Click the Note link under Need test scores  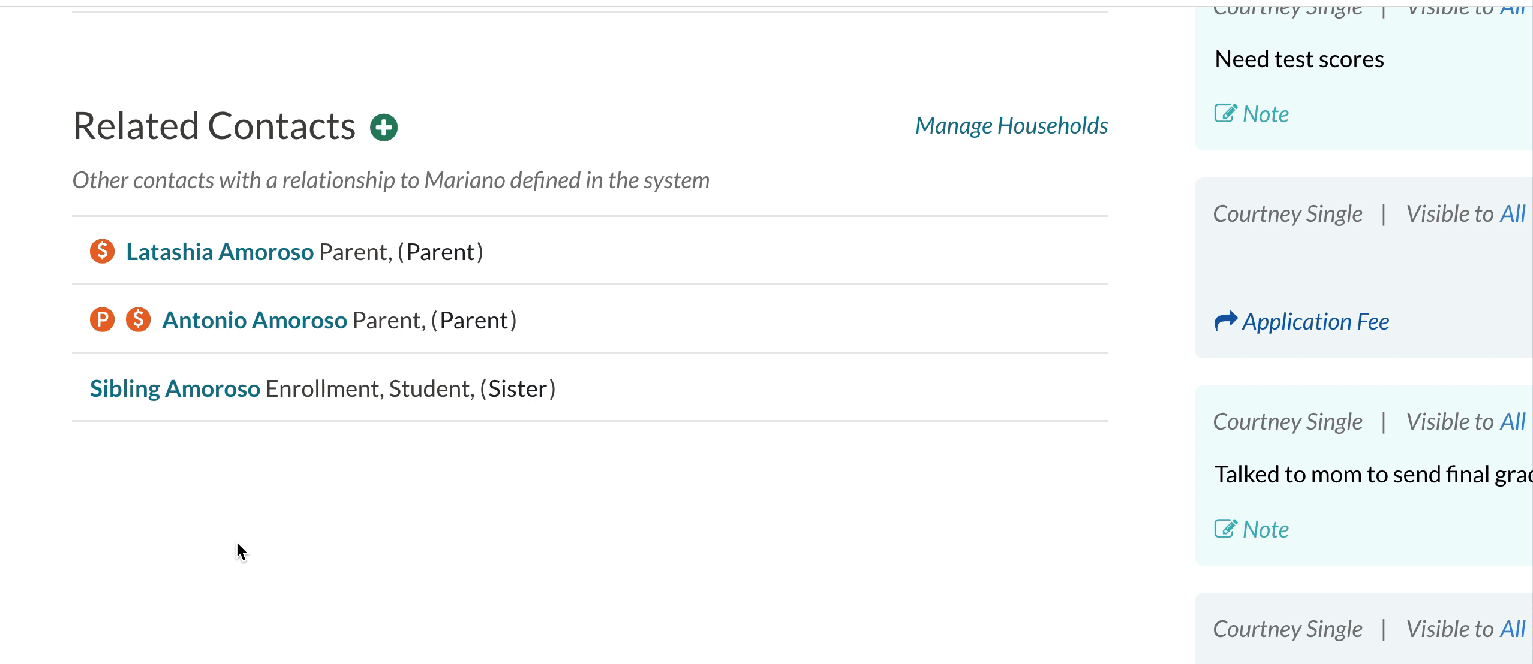pyautogui.click(x=1266, y=114)
